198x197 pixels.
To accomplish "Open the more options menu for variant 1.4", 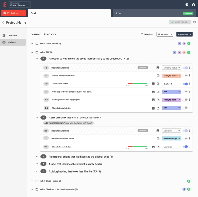I will [190, 100].
